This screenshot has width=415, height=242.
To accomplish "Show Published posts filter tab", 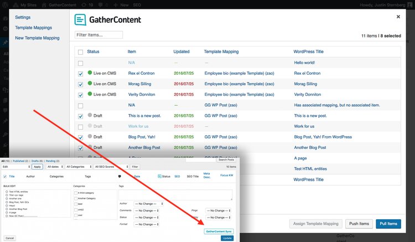I will (x=20, y=161).
